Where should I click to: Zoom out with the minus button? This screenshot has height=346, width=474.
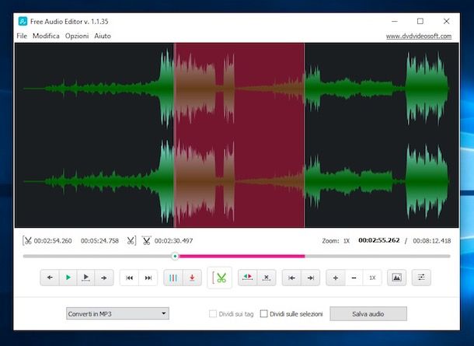(354, 278)
